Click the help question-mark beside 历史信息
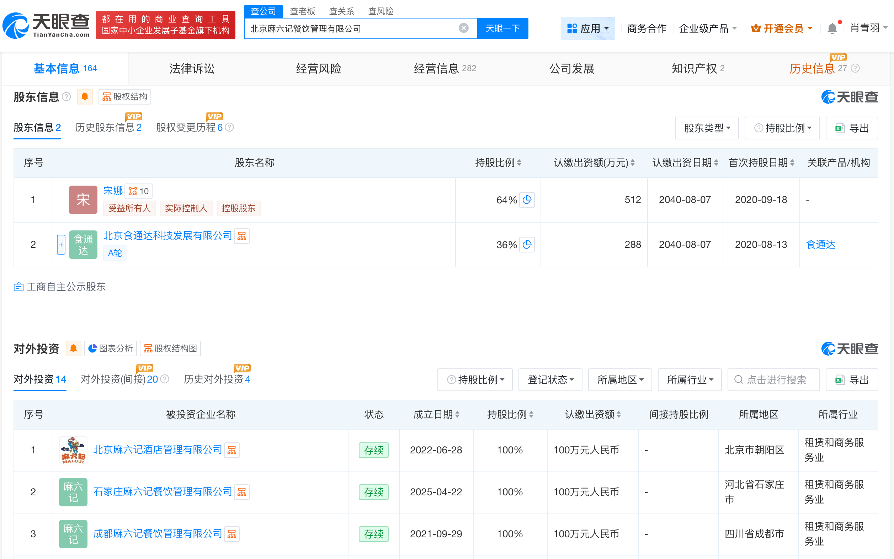The width and height of the screenshot is (894, 559). click(855, 68)
